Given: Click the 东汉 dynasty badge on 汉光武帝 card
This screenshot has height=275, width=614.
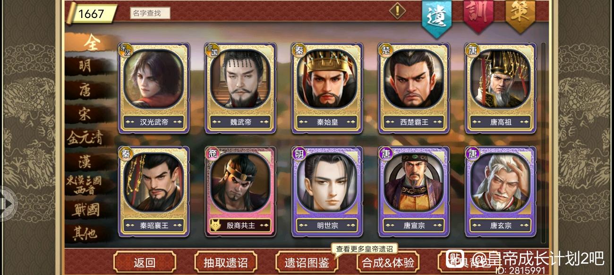Looking at the screenshot, I should (124, 50).
